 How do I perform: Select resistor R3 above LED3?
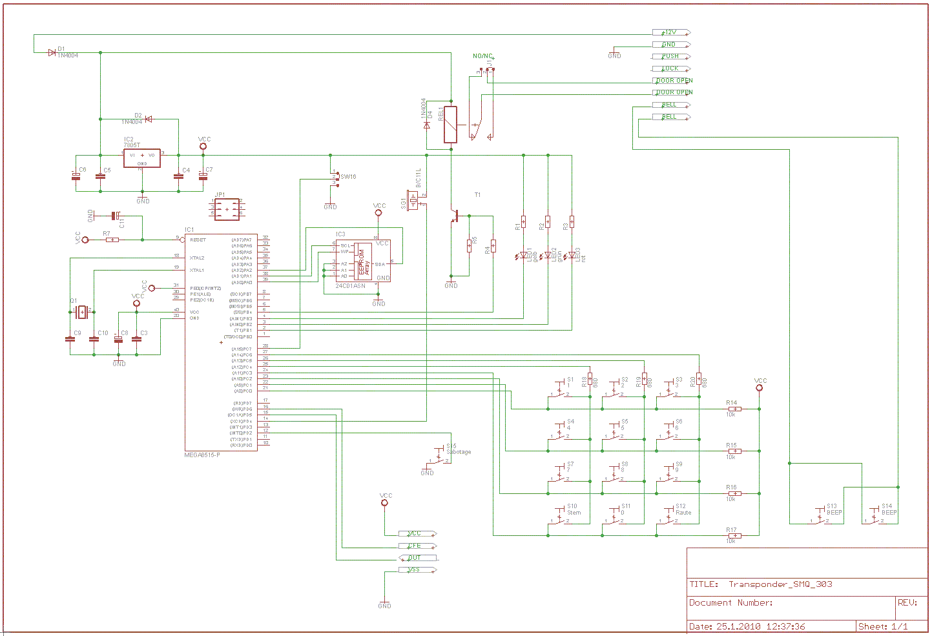click(x=572, y=222)
